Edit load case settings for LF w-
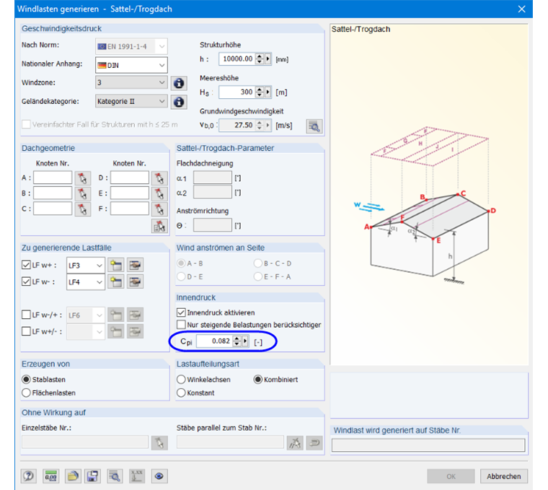 click(x=135, y=281)
